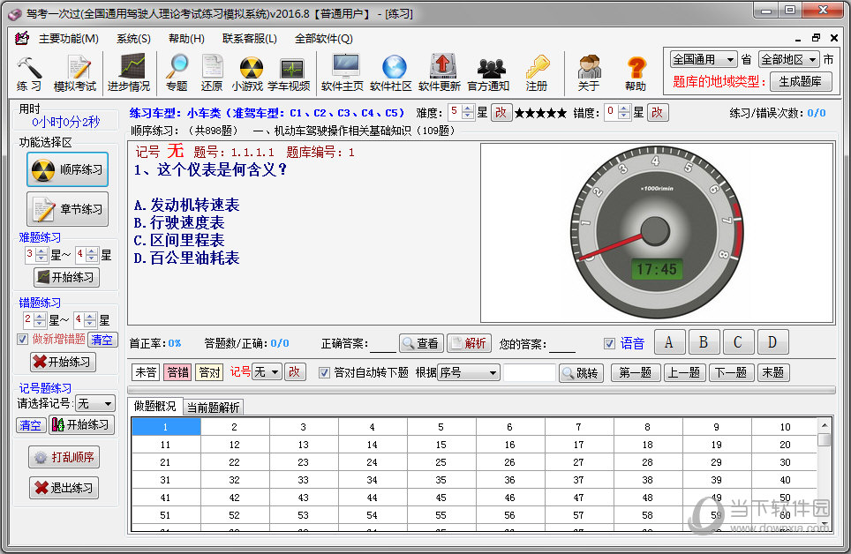Viewport: 851px width, 554px height.
Task: Open 联系客服(L) menu
Action: pyautogui.click(x=249, y=39)
